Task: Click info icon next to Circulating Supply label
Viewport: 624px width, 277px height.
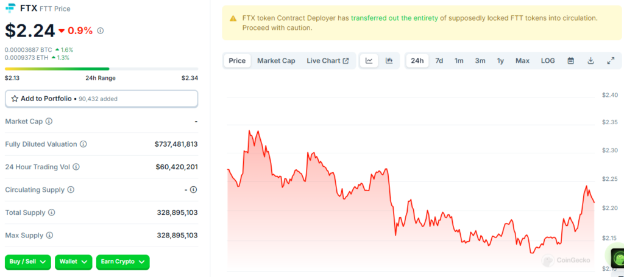Action: tap(71, 190)
